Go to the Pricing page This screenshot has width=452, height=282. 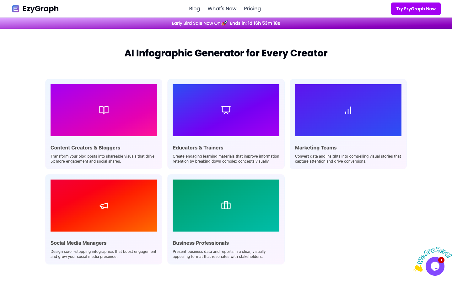tap(252, 9)
